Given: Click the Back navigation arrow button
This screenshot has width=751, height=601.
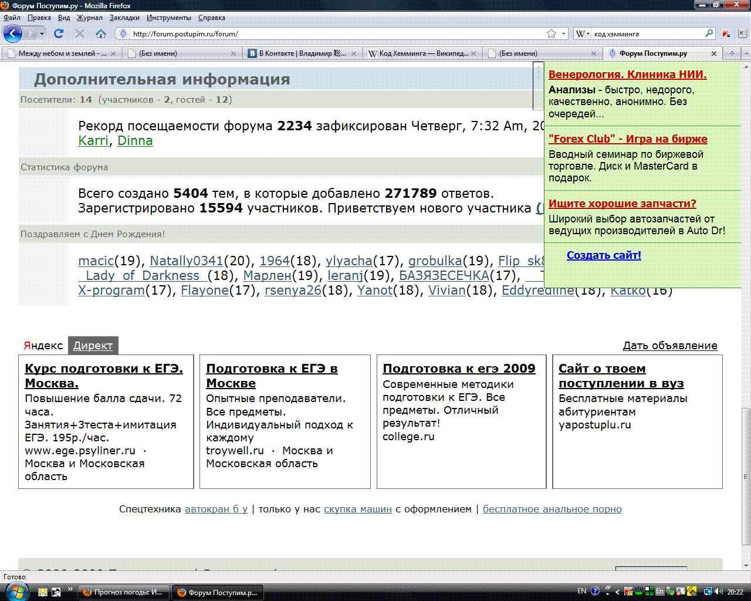Looking at the screenshot, I should click(13, 33).
